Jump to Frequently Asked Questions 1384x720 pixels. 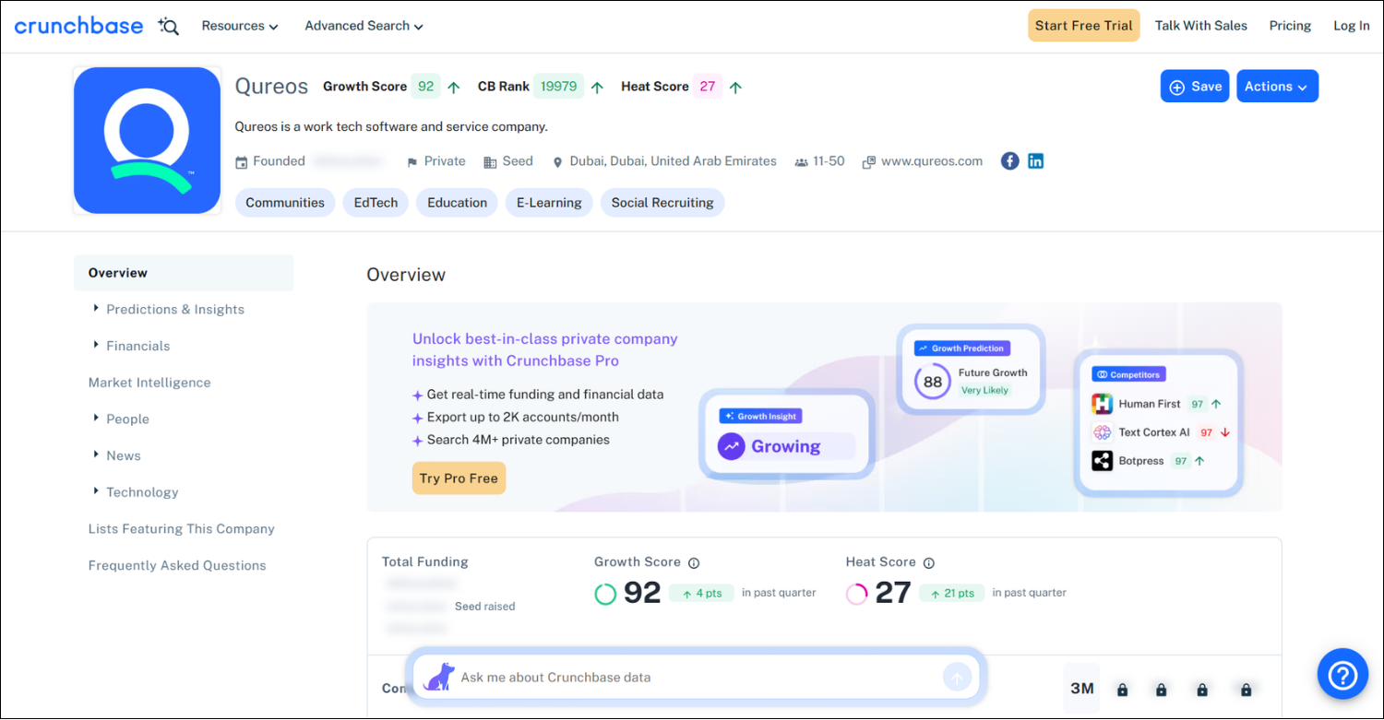[x=177, y=566]
